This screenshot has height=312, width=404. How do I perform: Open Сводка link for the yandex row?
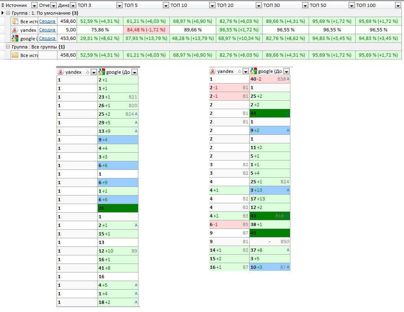tap(47, 30)
